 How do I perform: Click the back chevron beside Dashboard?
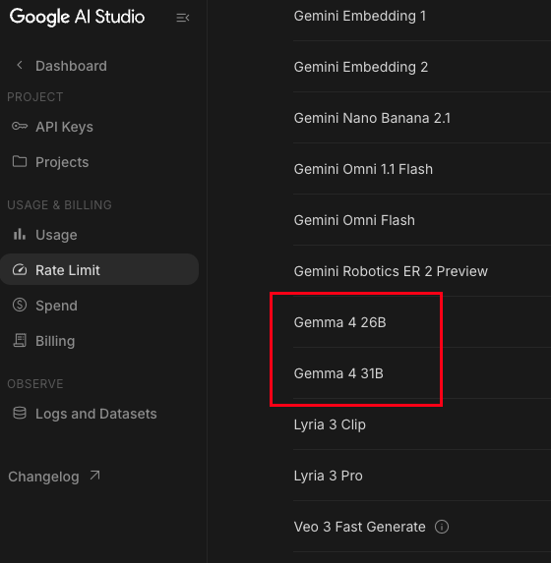[x=20, y=66]
